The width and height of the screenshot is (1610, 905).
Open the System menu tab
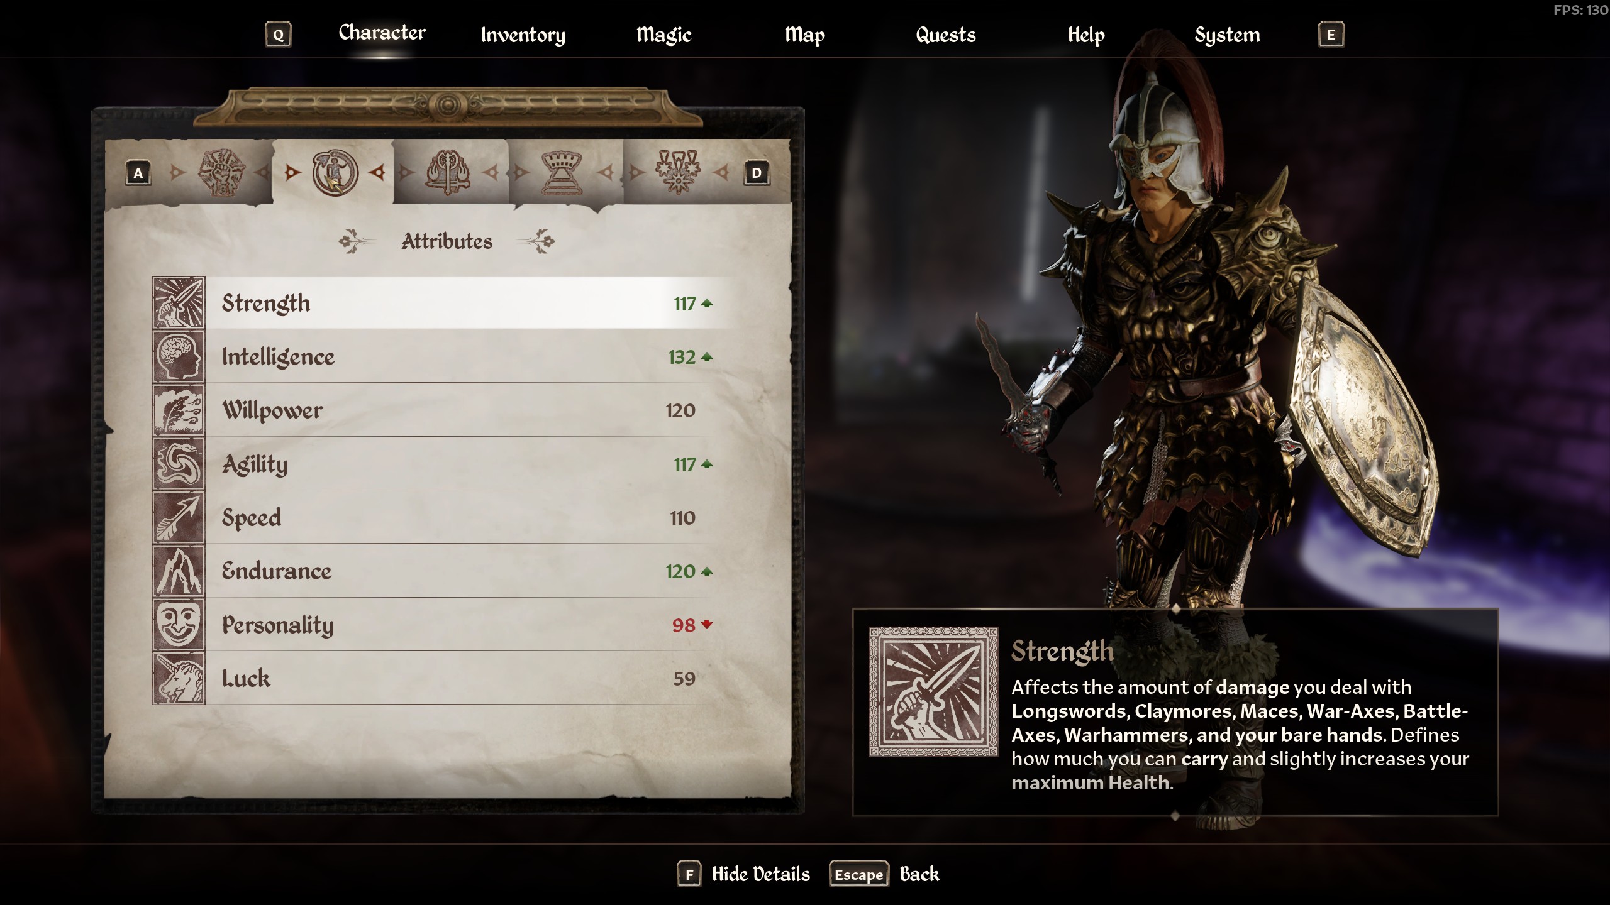[1227, 35]
